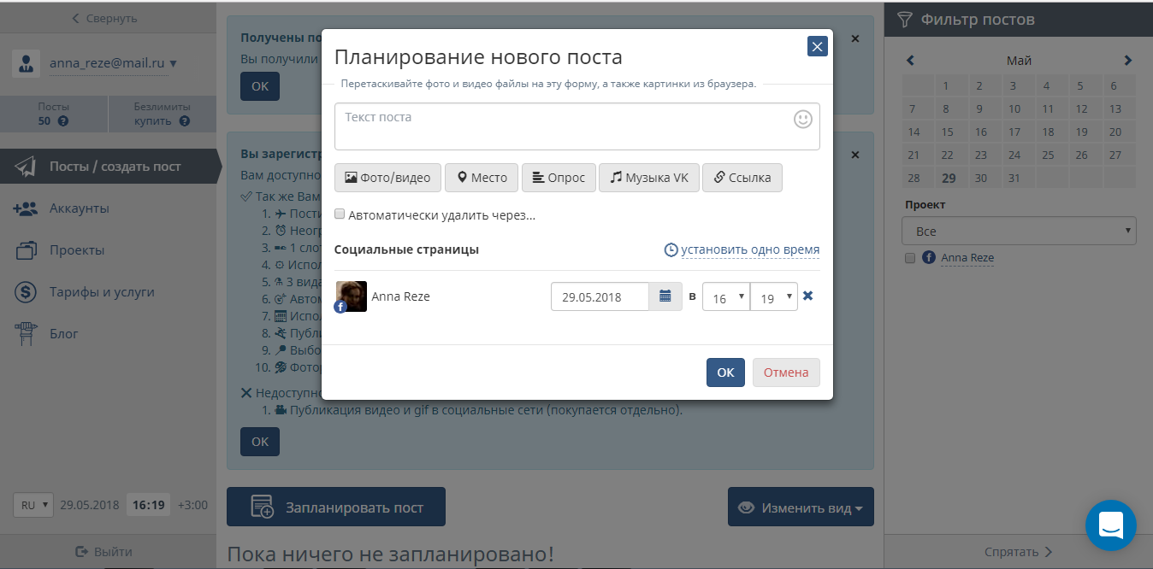The width and height of the screenshot is (1153, 569).
Task: Open the hours dropdown showing 16
Action: (725, 296)
